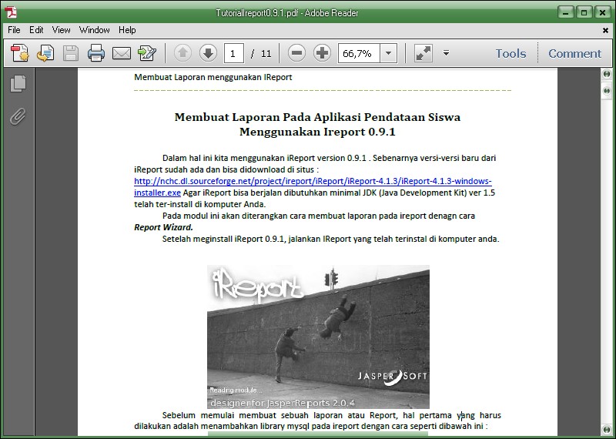This screenshot has height=439, width=616.
Task: Open the sourceforge iReport download link
Action: (313, 181)
